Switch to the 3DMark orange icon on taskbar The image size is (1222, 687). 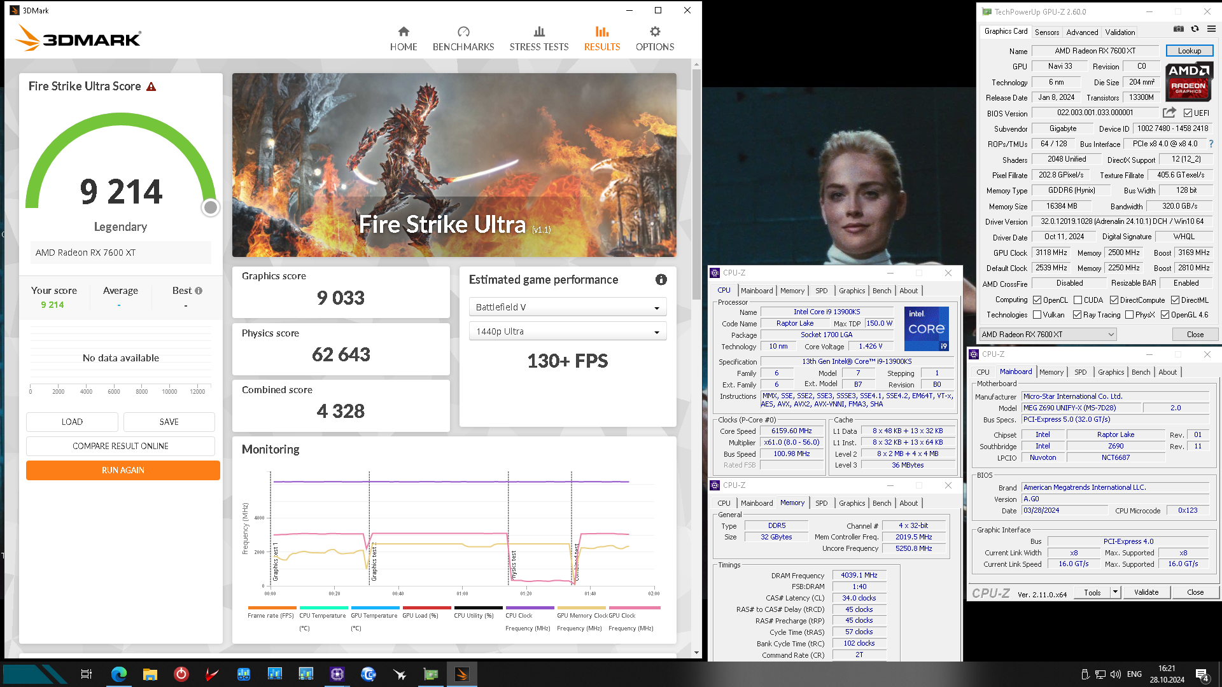(x=462, y=674)
